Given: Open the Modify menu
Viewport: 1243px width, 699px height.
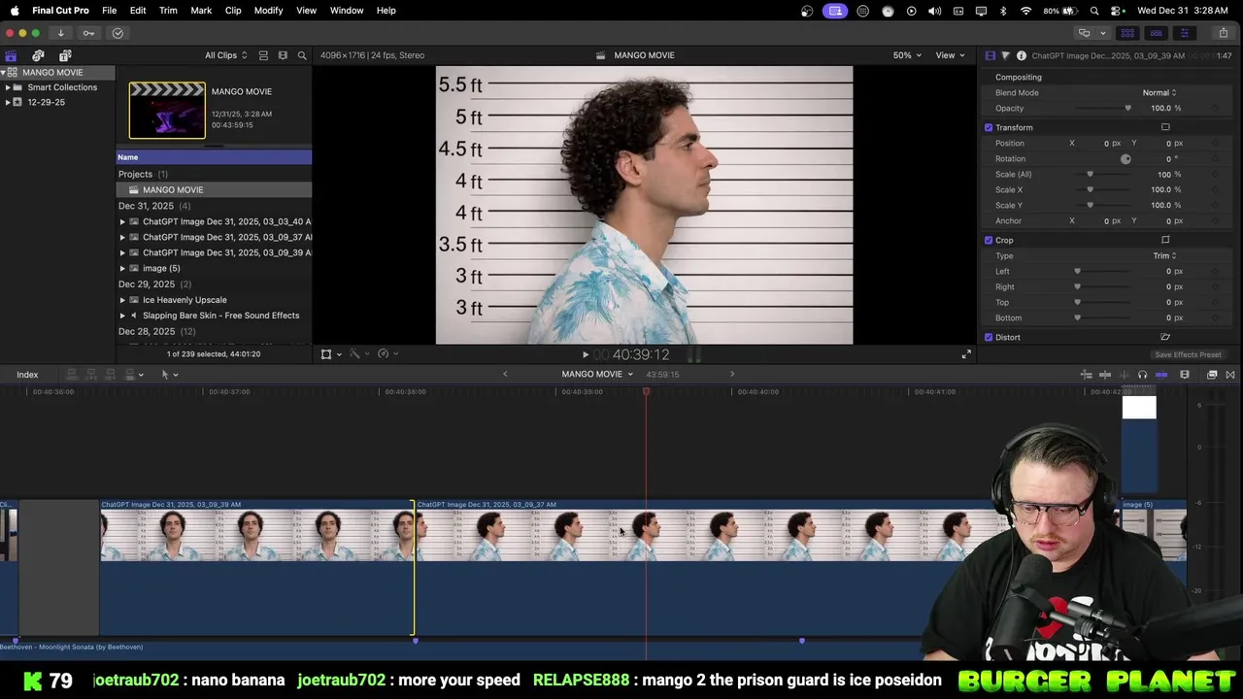Looking at the screenshot, I should point(268,10).
